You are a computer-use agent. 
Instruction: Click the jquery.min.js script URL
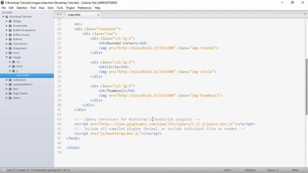[x=167, y=124]
